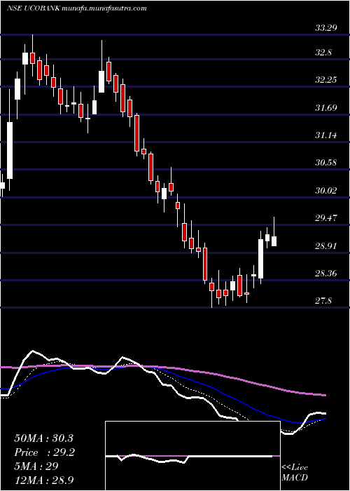
Task: Click the last white candlestick on the right
Action: point(274,241)
